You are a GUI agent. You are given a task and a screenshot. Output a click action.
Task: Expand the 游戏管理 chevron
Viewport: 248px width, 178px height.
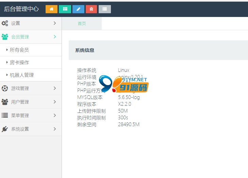pos(55,88)
